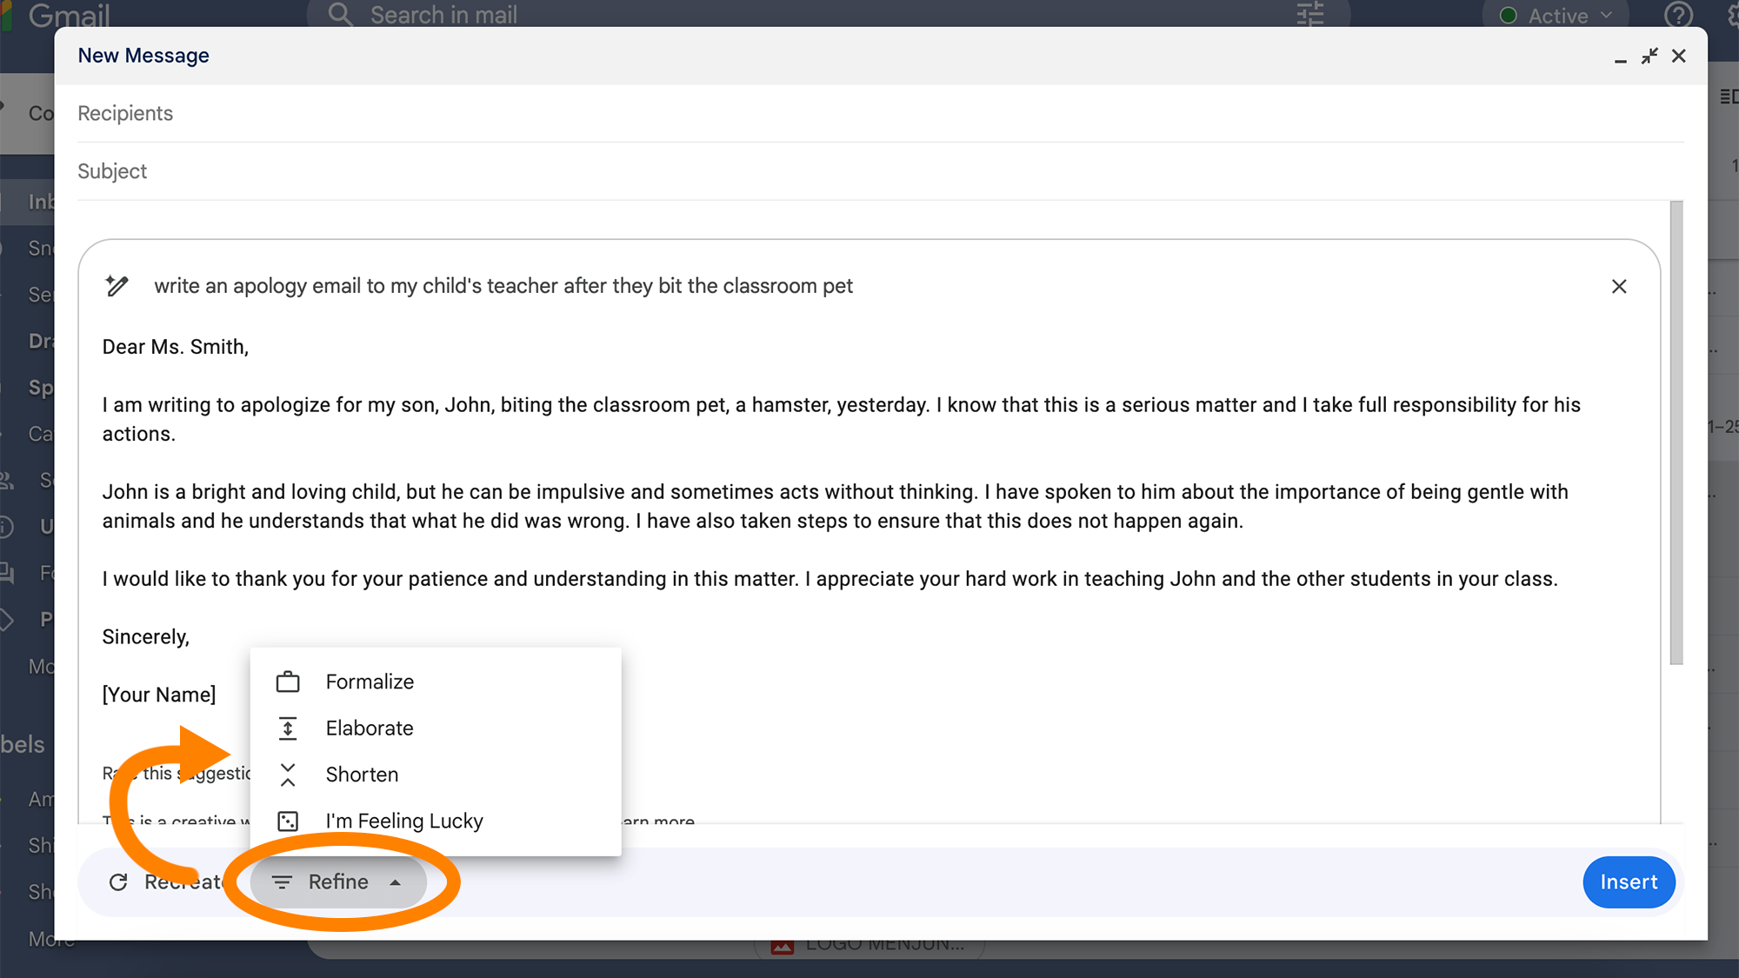Click the Formalize briefcase icon
This screenshot has width=1739, height=978.
(288, 682)
